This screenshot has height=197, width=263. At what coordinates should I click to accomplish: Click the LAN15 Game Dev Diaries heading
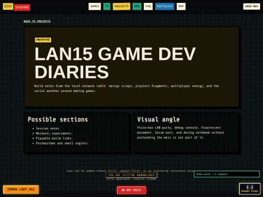[115, 63]
